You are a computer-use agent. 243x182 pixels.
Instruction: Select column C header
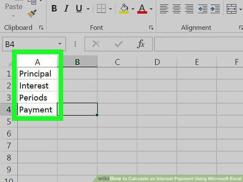117,62
